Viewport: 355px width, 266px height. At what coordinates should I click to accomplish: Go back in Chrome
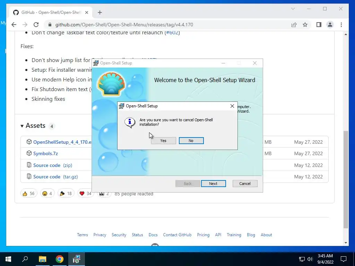click(x=14, y=25)
